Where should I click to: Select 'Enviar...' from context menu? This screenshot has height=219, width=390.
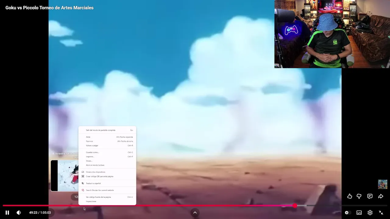coord(107,161)
